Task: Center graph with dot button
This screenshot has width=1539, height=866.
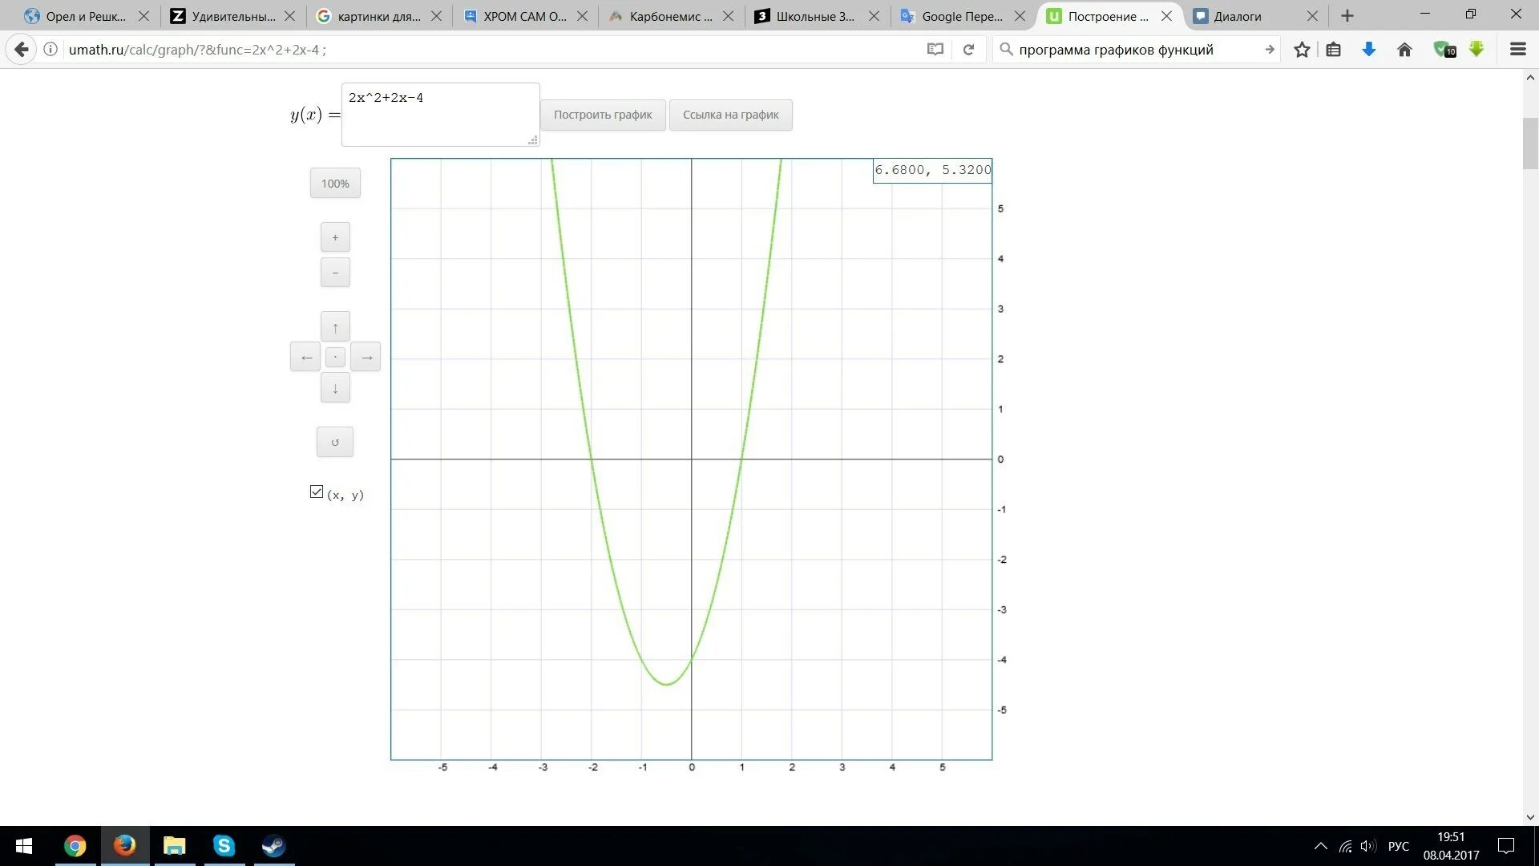Action: click(335, 357)
